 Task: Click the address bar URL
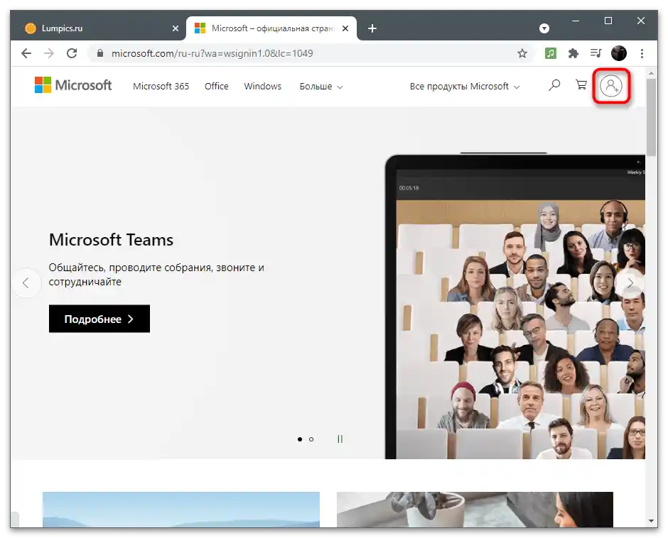[212, 53]
